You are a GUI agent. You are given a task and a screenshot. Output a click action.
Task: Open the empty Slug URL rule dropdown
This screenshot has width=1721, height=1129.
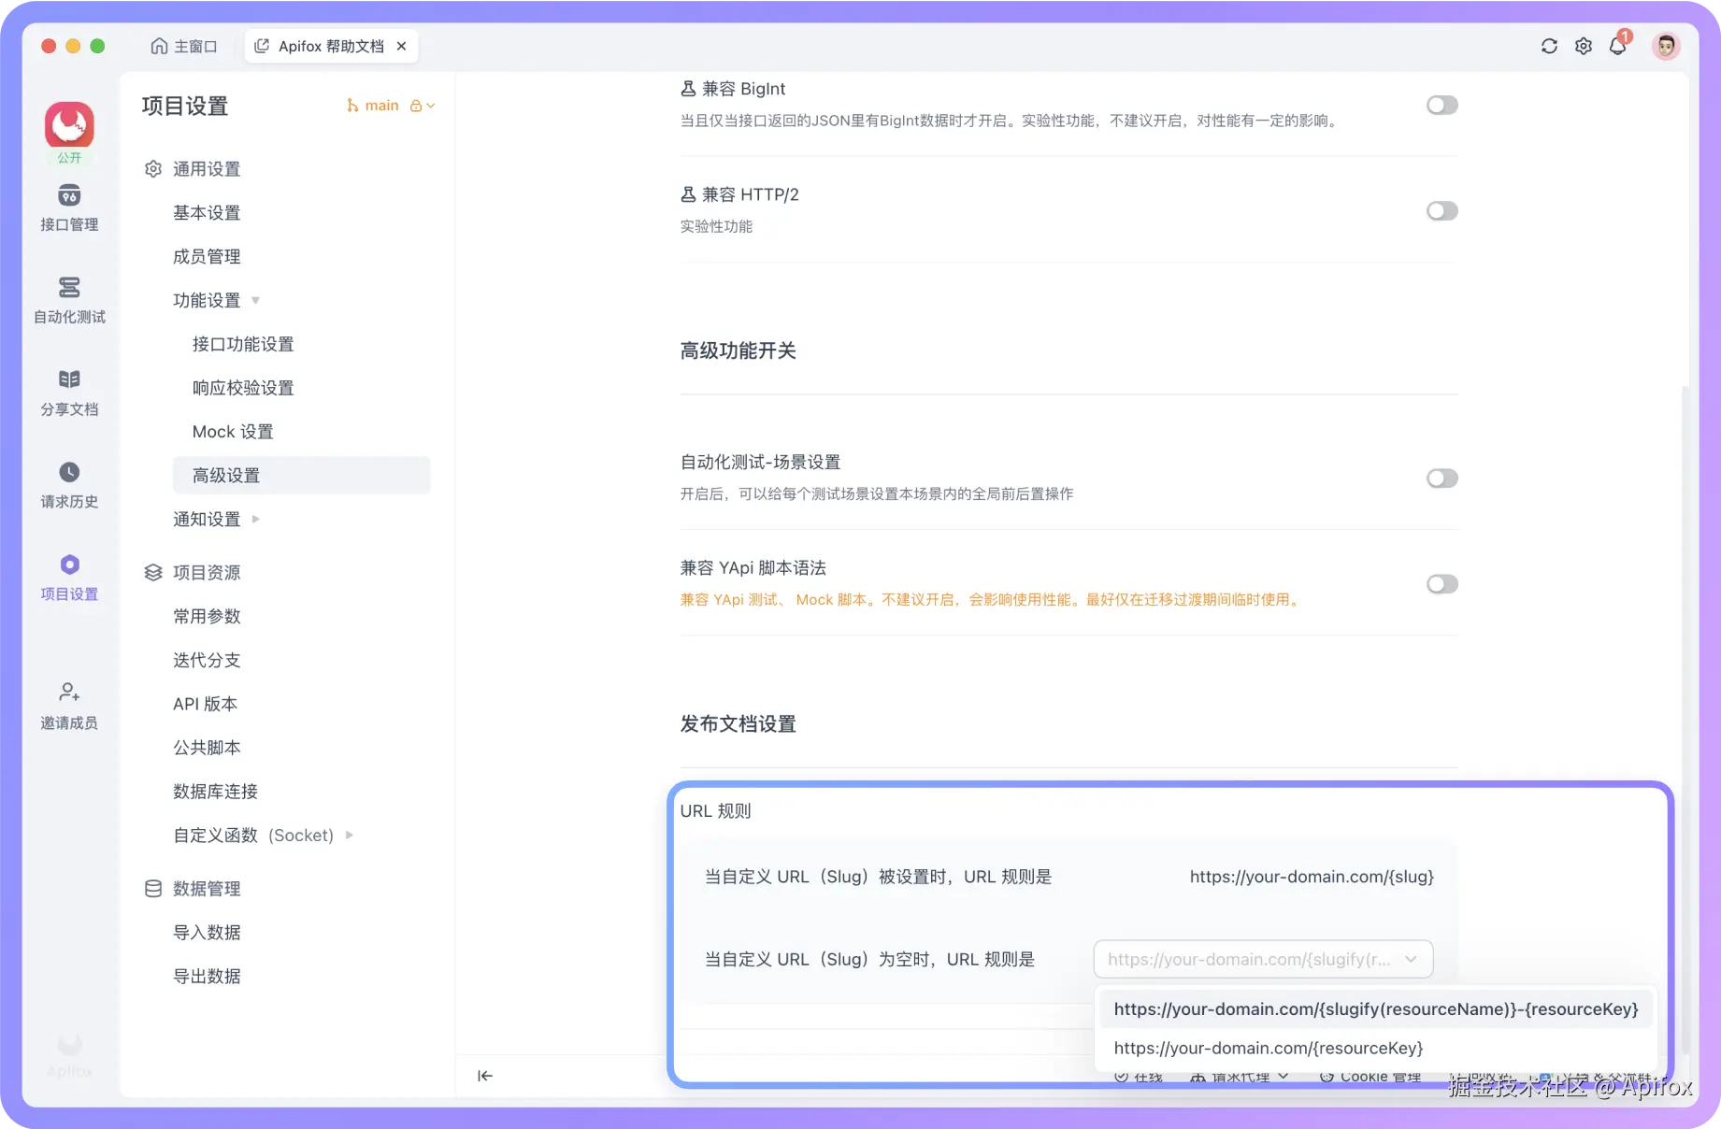(x=1262, y=959)
